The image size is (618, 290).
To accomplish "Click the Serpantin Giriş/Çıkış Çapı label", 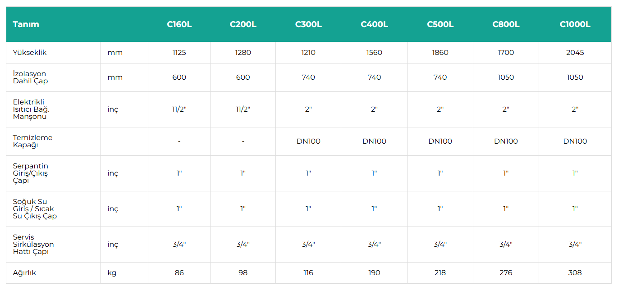I will (30, 173).
